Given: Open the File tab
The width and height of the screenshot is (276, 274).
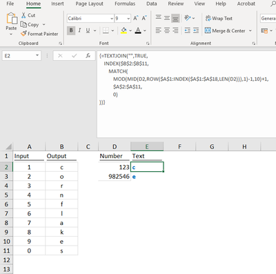Looking at the screenshot, I should [x=10, y=3].
